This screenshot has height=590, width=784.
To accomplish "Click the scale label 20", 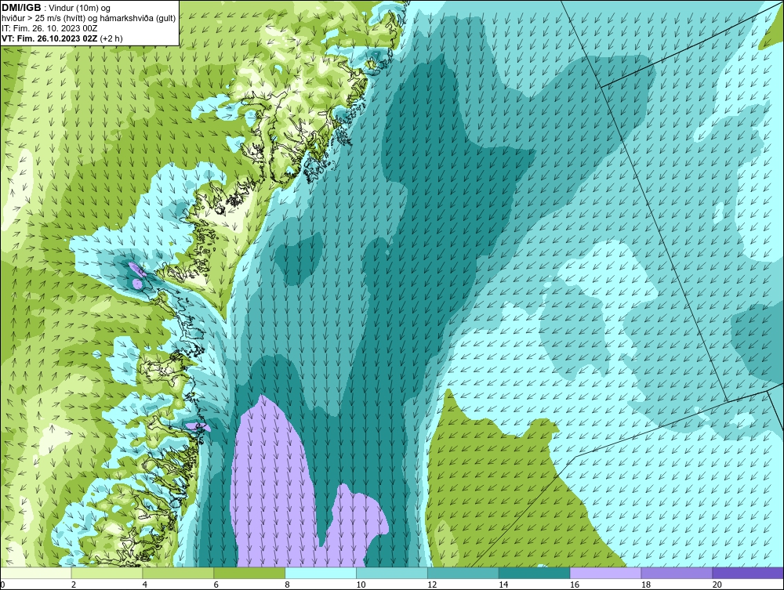I will tap(717, 585).
